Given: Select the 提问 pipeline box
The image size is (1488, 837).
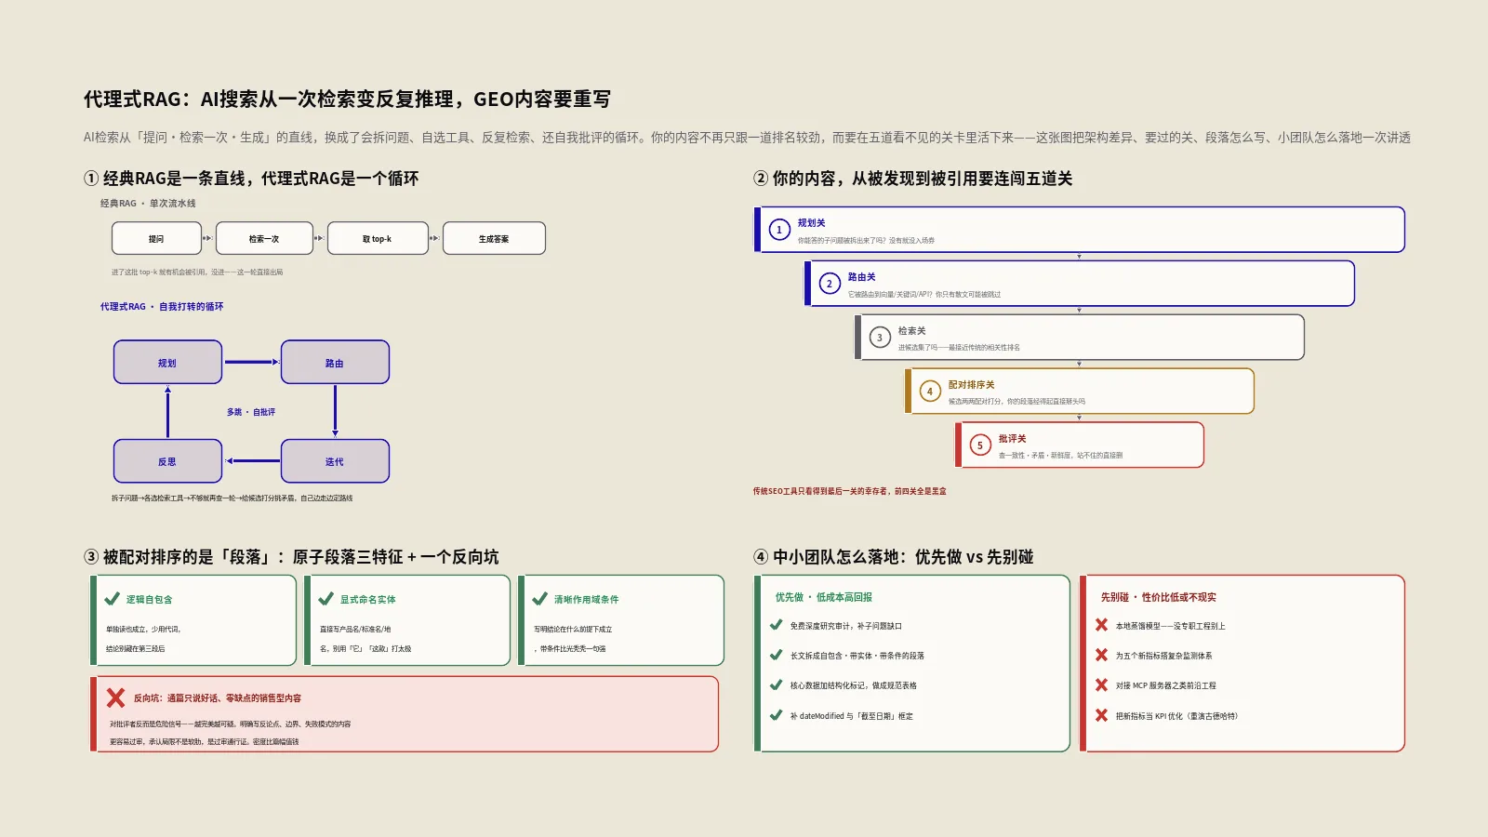Looking at the screenshot, I should [x=156, y=238].
